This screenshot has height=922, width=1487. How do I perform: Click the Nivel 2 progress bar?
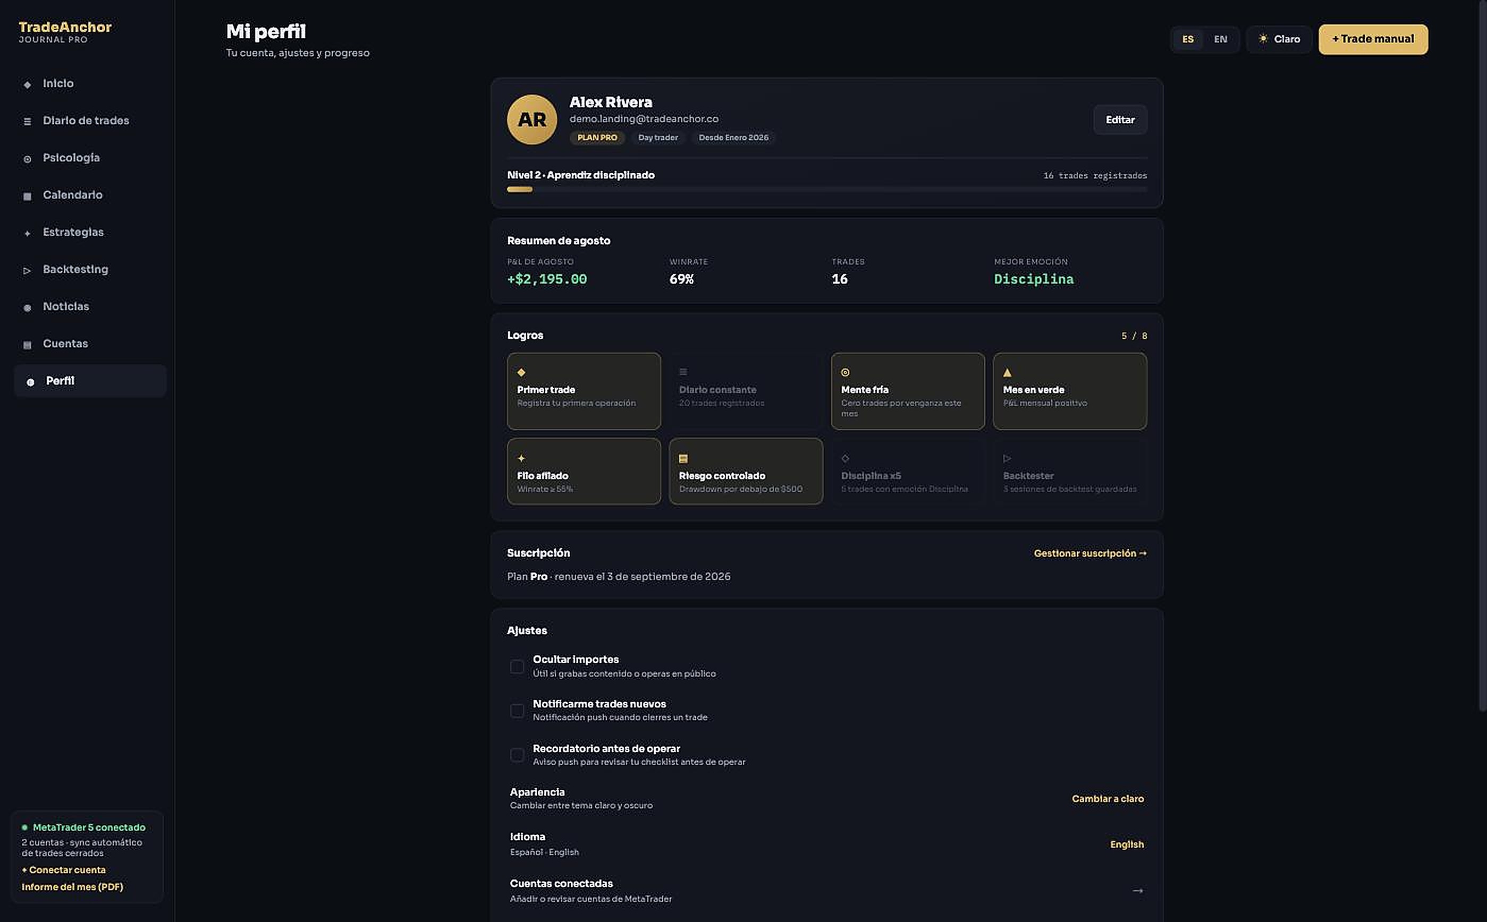point(826,190)
